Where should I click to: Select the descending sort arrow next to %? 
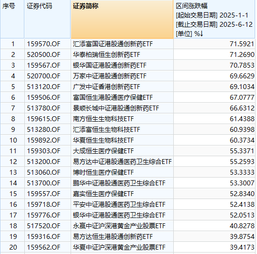pos(202,34)
